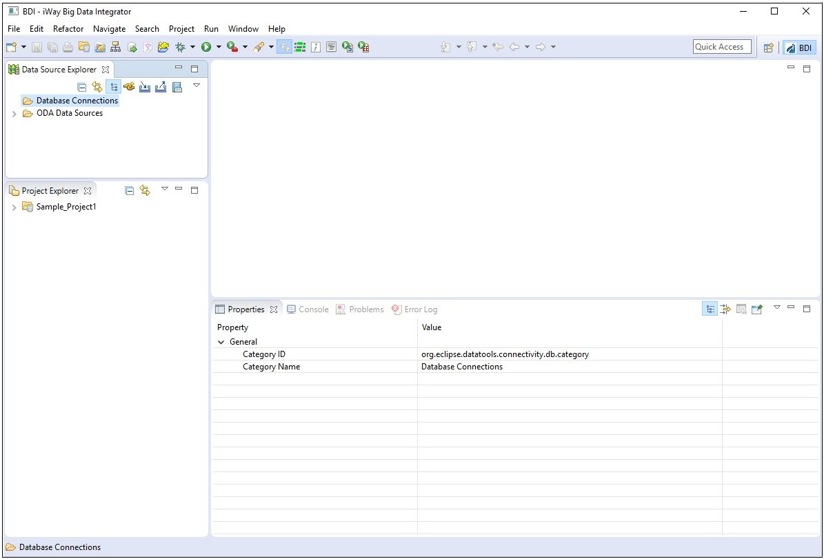
Task: Click the Export profiles icon
Action: click(x=161, y=88)
